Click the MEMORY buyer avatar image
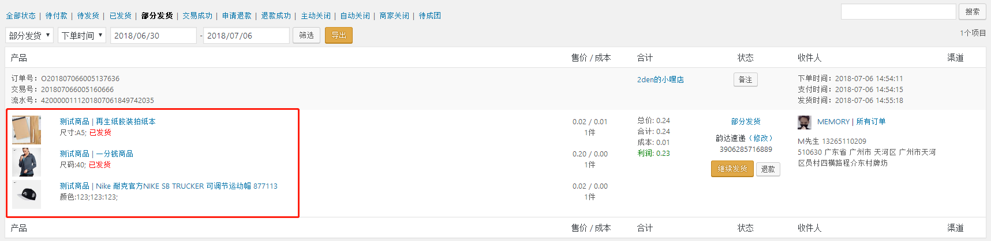 pos(805,122)
